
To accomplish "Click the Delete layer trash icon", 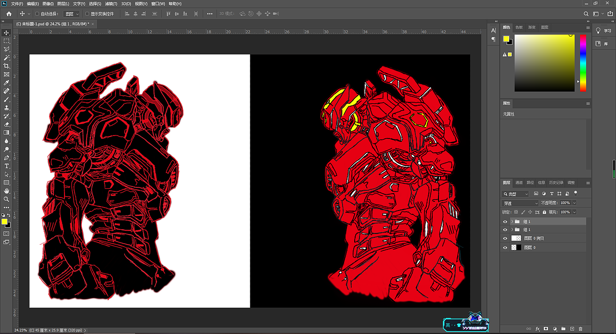I will pos(580,329).
